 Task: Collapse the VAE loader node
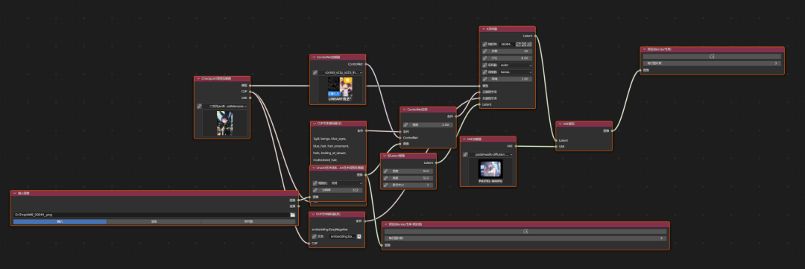(464, 139)
